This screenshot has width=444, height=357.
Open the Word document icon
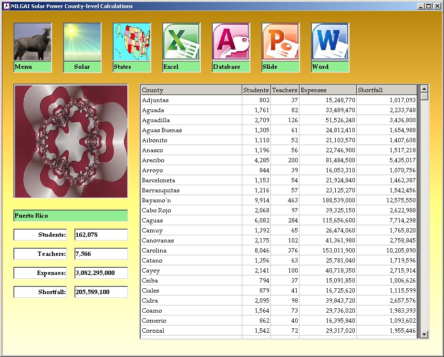(330, 42)
